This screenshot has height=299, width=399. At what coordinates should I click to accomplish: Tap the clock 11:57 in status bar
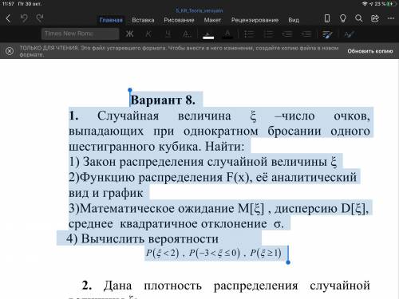[8, 4]
